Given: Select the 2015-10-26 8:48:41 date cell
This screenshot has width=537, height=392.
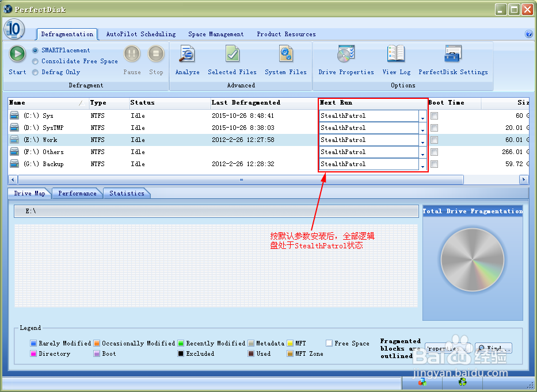Looking at the screenshot, I should coord(243,116).
